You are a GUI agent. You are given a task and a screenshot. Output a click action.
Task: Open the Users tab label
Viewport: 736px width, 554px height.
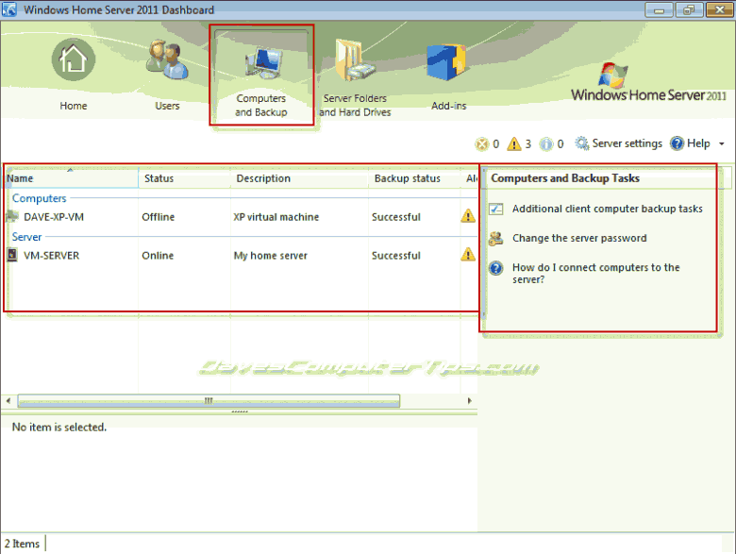tap(167, 106)
